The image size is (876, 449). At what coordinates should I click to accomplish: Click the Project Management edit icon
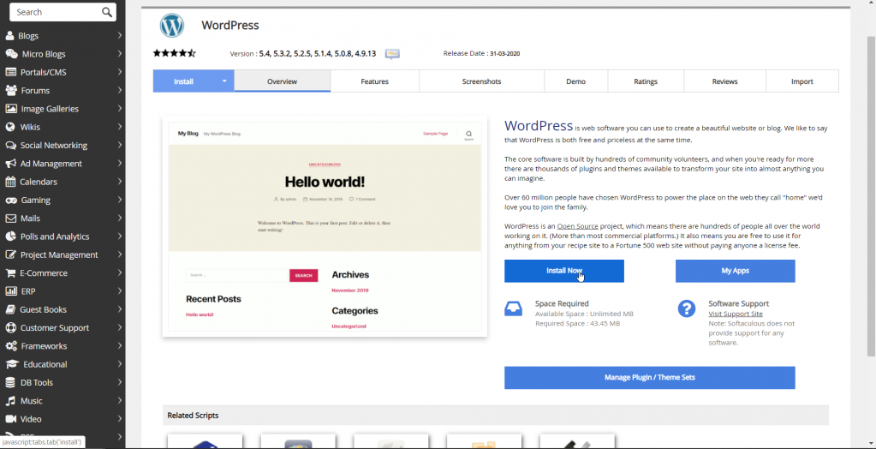click(x=10, y=255)
